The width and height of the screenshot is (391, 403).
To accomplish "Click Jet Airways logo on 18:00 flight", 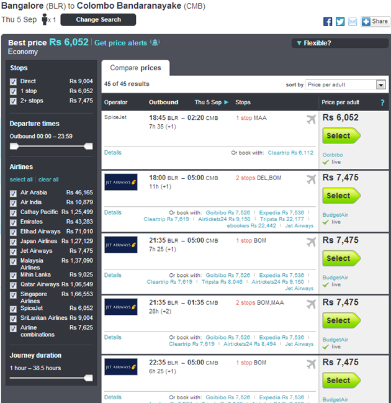I will click(x=121, y=182).
